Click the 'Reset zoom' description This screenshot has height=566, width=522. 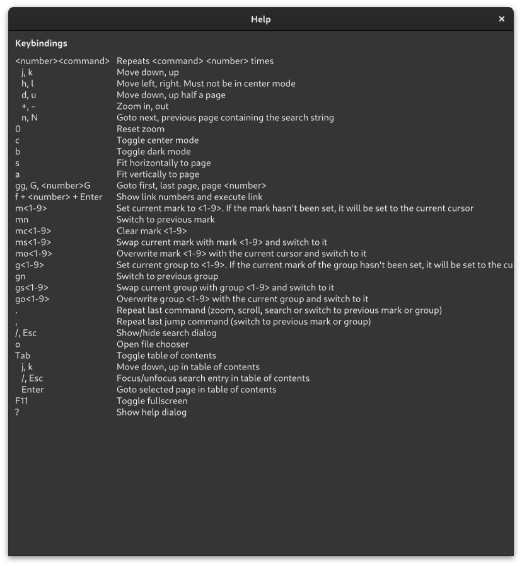pos(140,129)
